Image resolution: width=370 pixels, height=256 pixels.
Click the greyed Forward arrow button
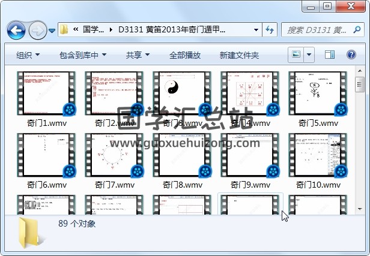pos(37,30)
